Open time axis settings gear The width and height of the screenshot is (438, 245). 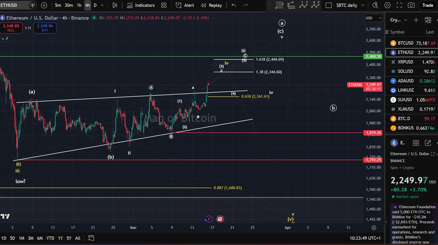(x=374, y=228)
